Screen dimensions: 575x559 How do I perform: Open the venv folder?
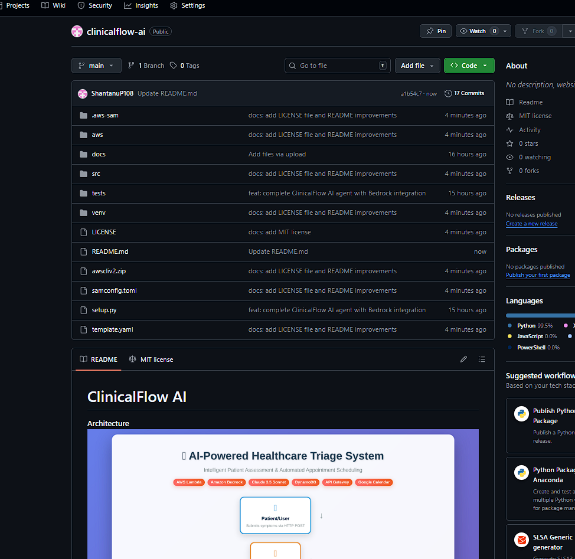click(x=99, y=213)
